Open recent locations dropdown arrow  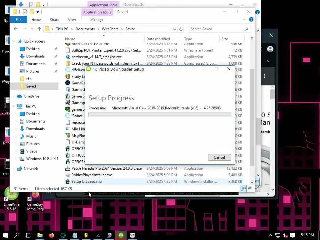[32, 29]
